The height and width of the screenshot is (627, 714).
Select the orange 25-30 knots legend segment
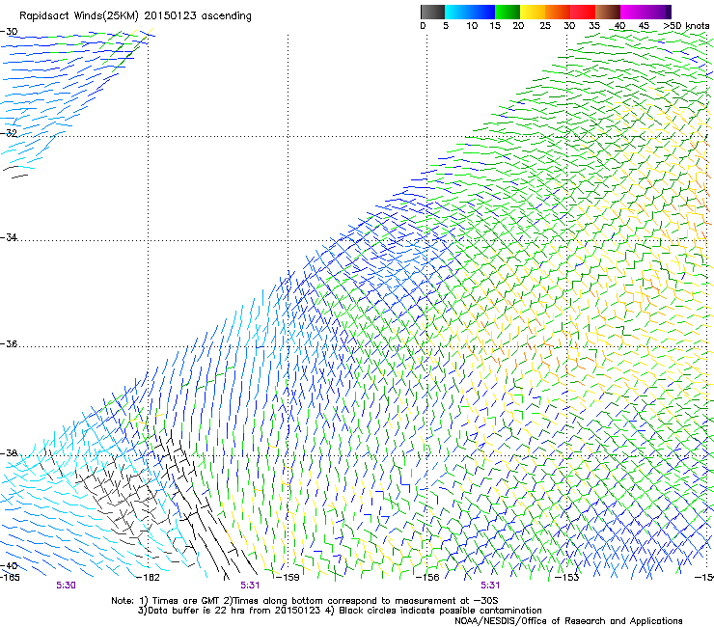pos(558,12)
